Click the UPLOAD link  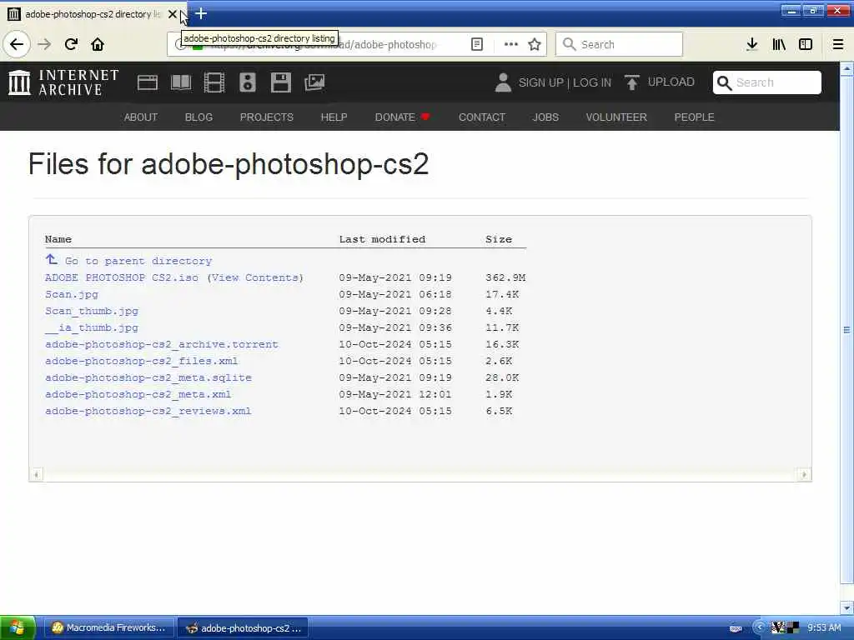(x=671, y=82)
